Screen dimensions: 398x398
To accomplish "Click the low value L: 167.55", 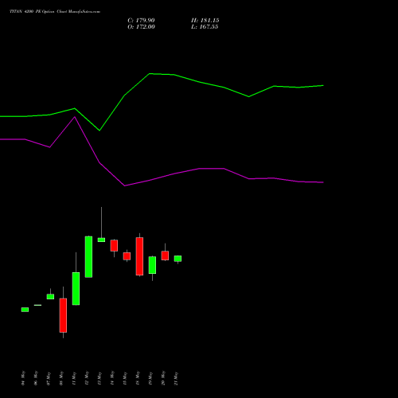I will [x=205, y=27].
